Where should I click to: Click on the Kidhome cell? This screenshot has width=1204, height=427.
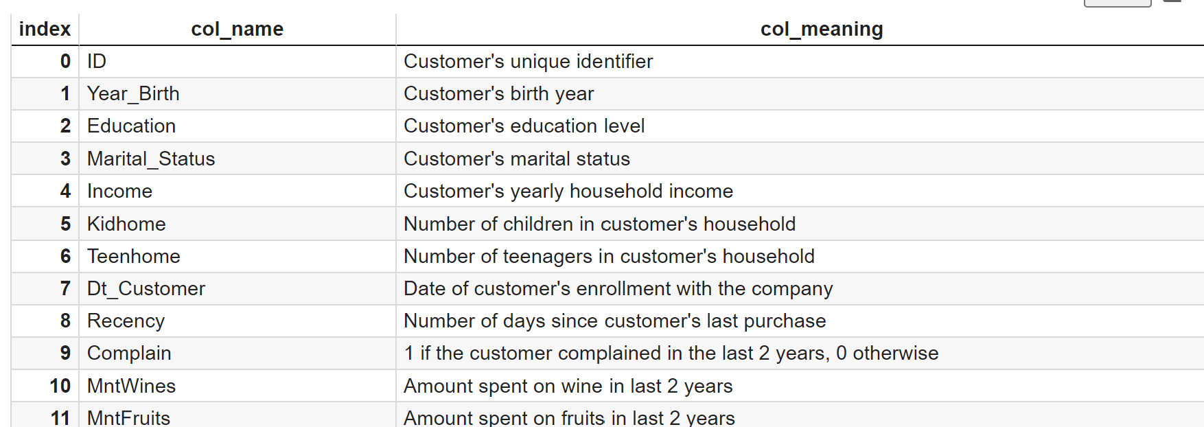pos(126,224)
